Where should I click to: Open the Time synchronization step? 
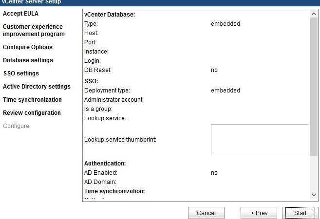(x=32, y=99)
